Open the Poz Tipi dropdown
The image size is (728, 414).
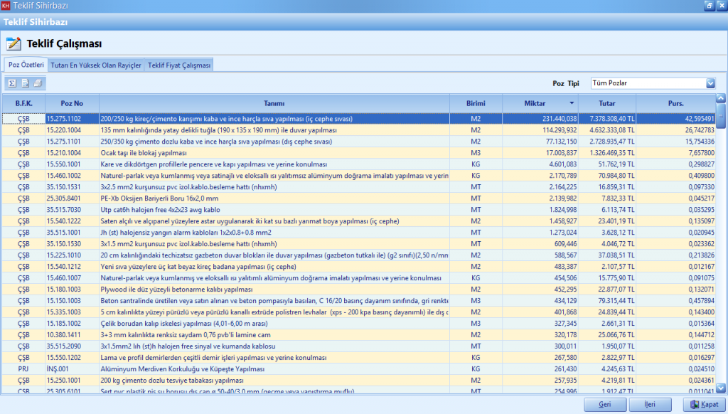click(x=710, y=83)
